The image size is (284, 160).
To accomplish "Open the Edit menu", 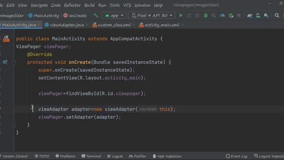I will [11, 5].
